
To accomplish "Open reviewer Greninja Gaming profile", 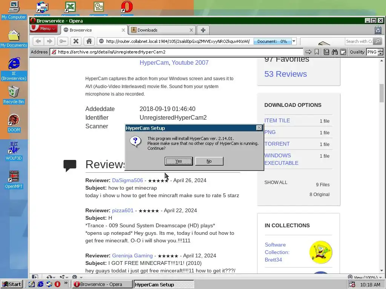I will click(132, 256).
